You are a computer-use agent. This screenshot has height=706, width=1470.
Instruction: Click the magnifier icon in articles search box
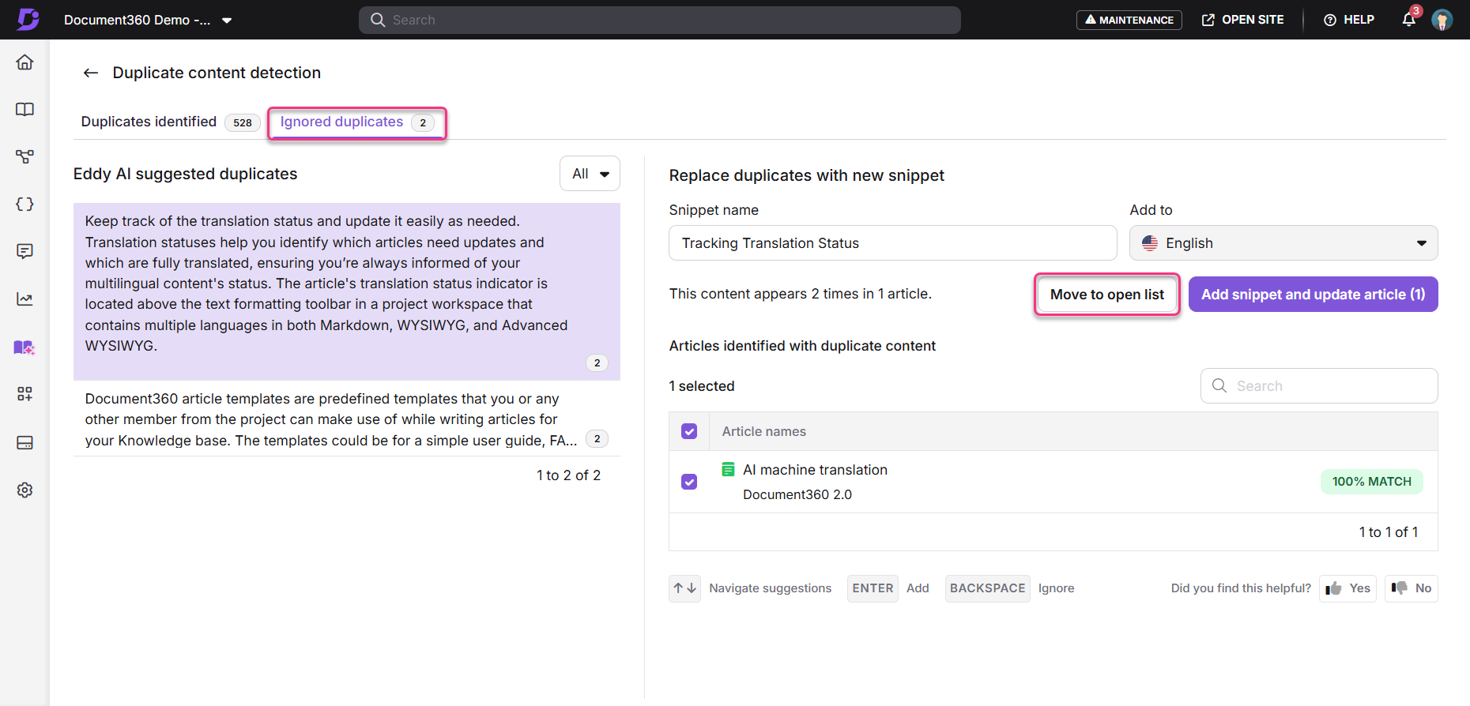pyautogui.click(x=1219, y=385)
